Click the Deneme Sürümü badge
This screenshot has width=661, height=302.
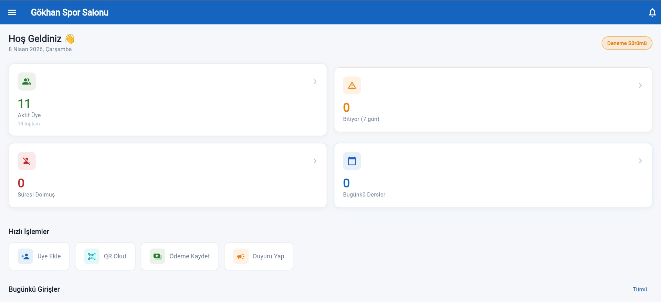pos(627,43)
